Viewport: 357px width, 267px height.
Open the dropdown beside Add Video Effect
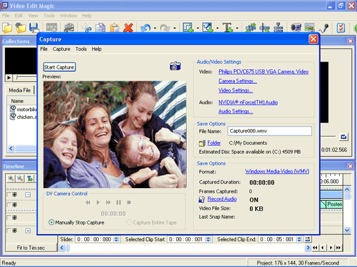(198, 28)
